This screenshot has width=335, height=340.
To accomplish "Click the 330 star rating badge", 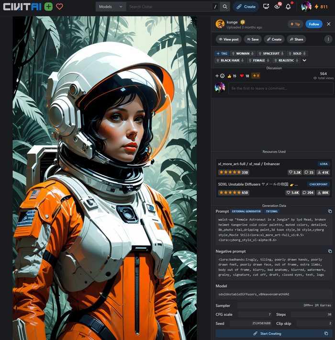I will coord(234,172).
